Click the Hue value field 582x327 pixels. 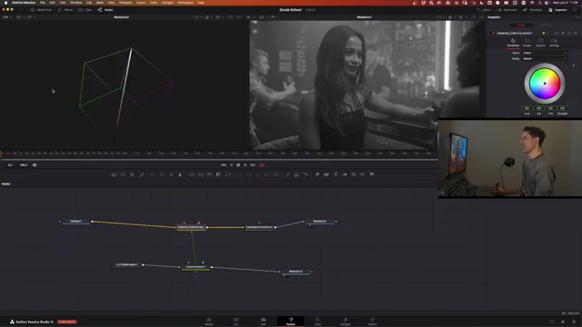(527, 108)
